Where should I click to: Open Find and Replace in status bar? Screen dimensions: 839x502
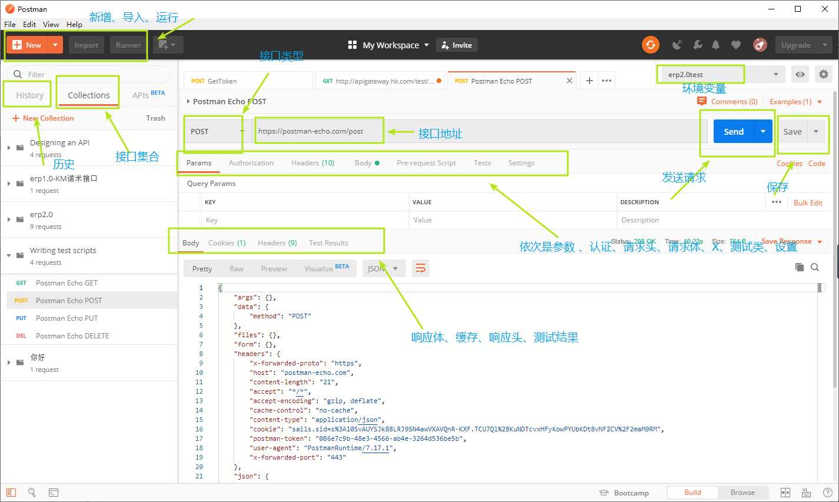coord(32,493)
